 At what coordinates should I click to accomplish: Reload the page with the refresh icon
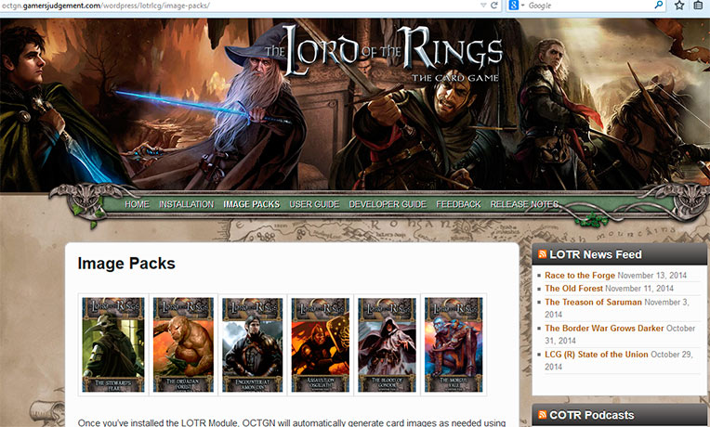(494, 6)
